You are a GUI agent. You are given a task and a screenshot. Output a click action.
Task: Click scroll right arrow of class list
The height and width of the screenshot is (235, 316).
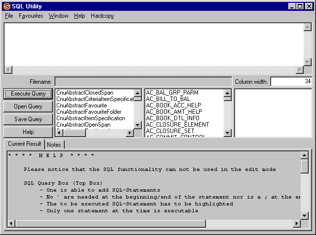(x=130, y=133)
